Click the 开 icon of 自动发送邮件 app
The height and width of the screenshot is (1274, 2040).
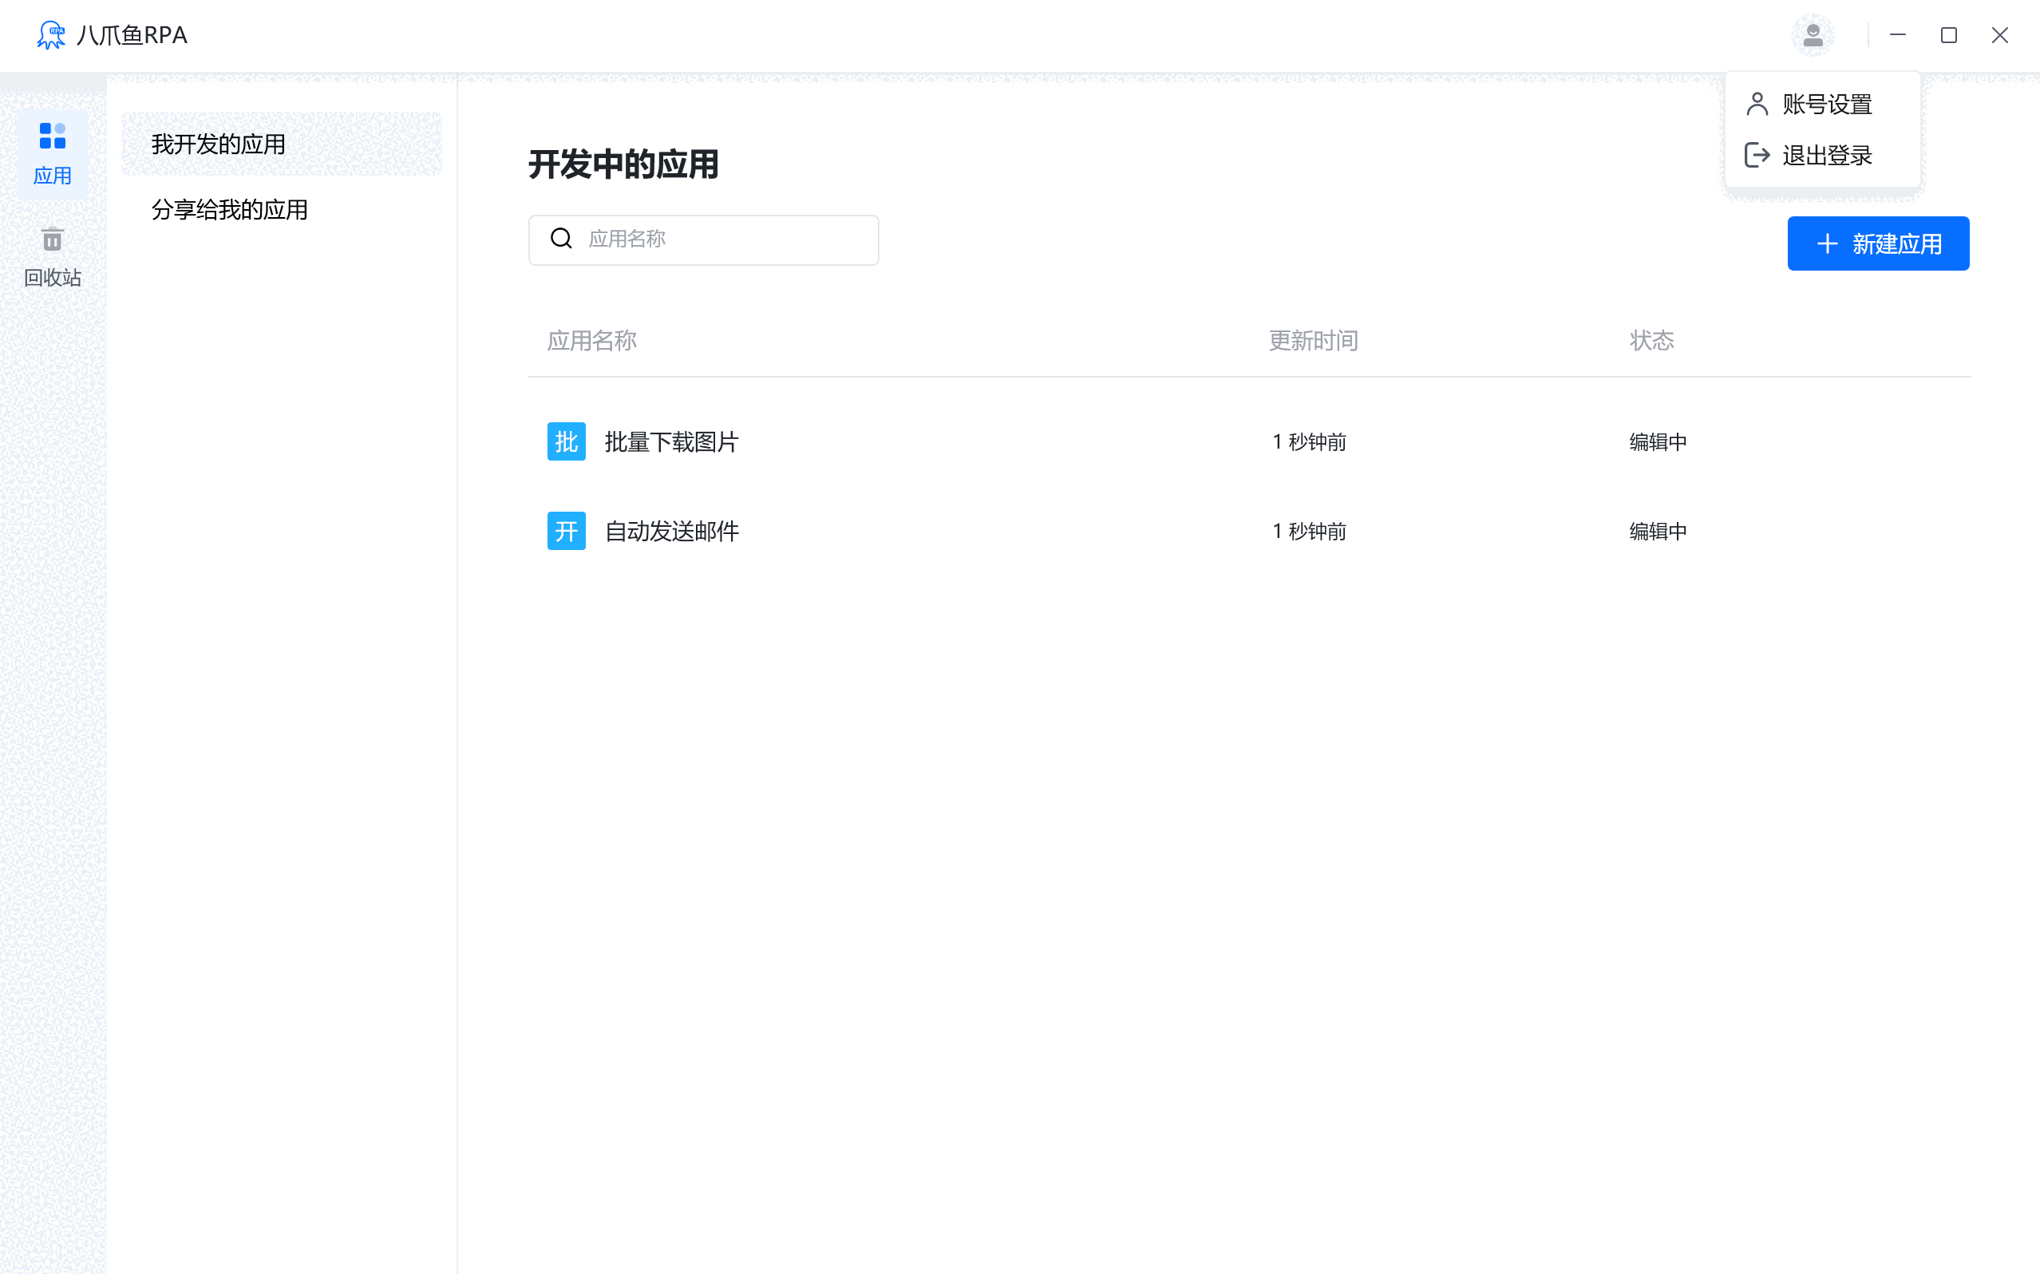(566, 531)
